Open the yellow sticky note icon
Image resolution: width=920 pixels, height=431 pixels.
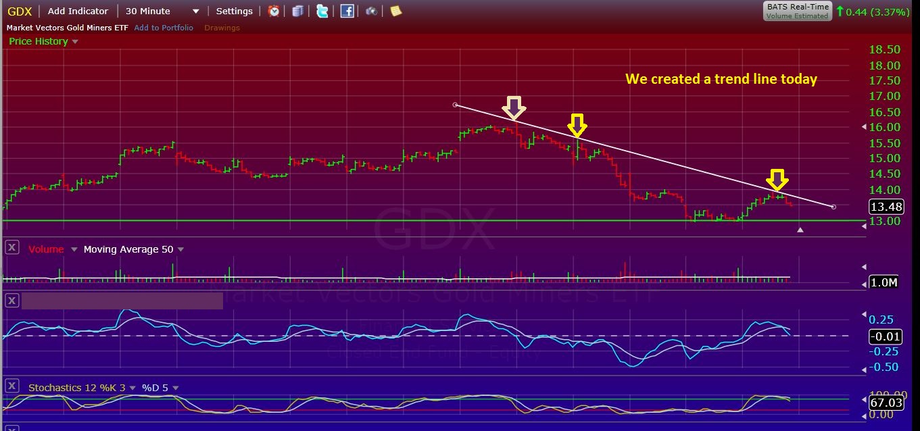(395, 11)
